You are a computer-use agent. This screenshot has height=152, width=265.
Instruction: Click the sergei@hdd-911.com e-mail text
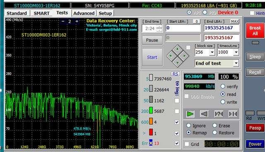(118, 29)
